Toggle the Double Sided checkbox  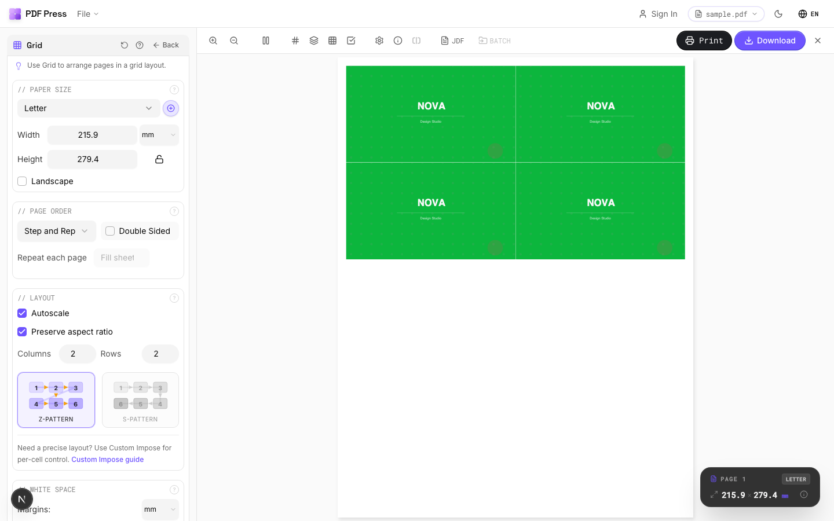click(110, 231)
